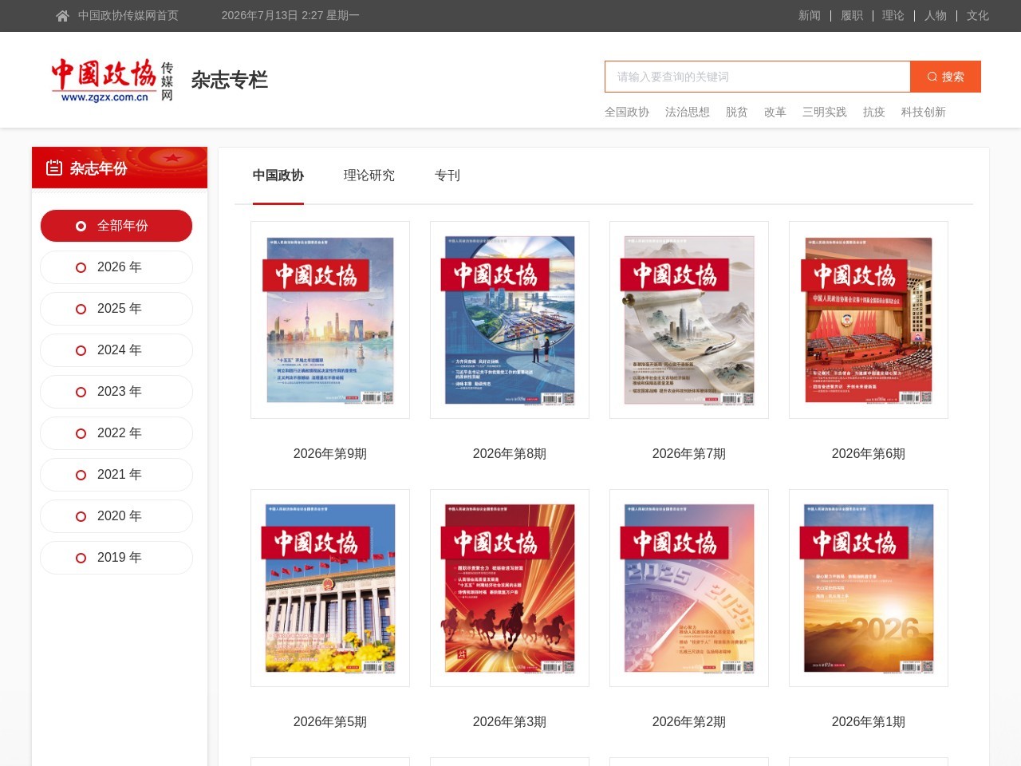Image resolution: width=1021 pixels, height=766 pixels.
Task: Click the 2026年第6期 title text
Action: coord(869,454)
